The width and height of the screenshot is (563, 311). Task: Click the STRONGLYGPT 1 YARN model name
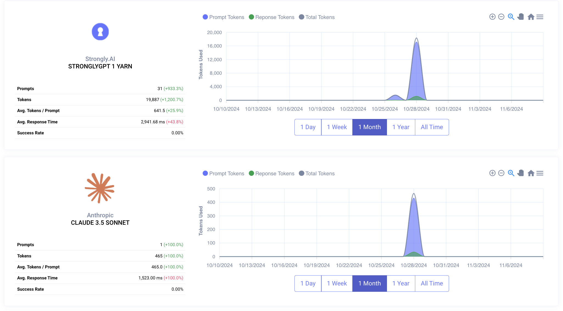coord(100,66)
